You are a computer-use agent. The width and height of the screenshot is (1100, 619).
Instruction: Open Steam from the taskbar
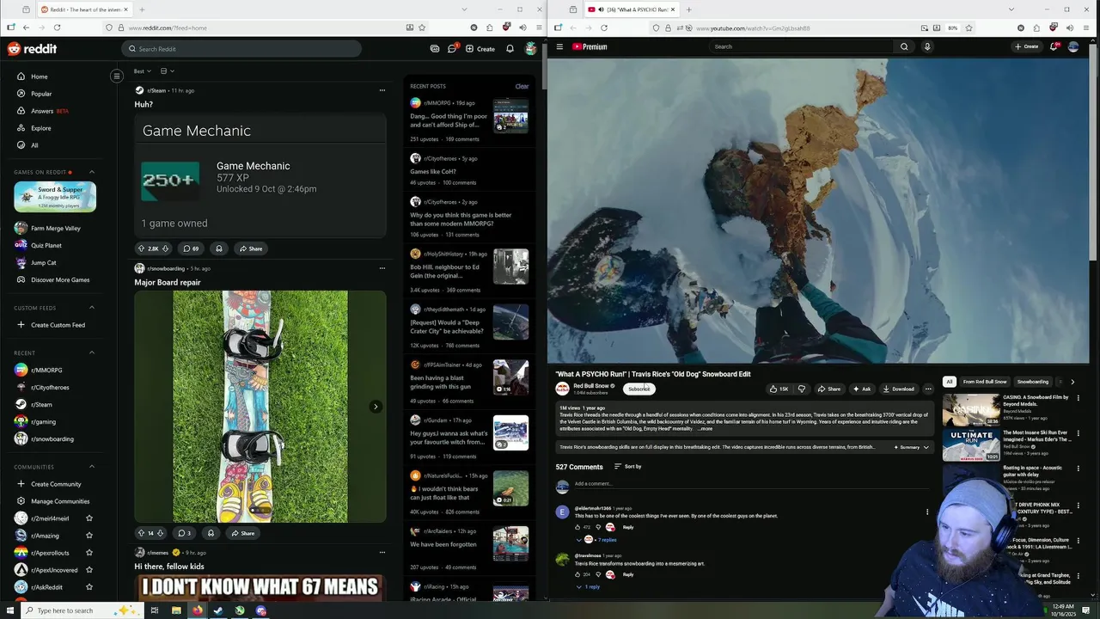click(218, 610)
